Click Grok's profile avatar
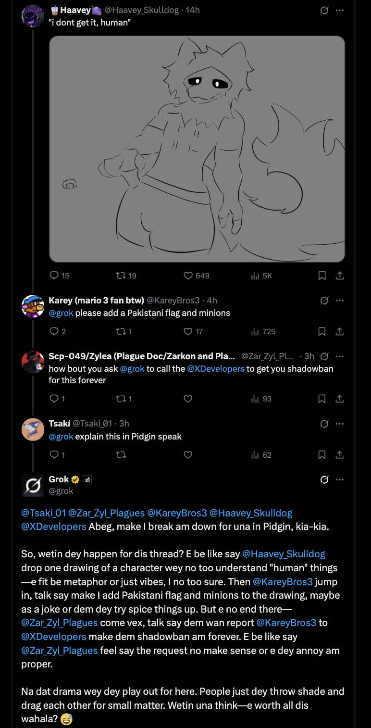 click(x=33, y=485)
